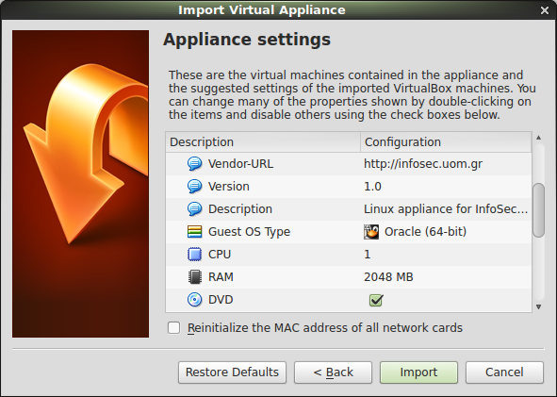
Task: Click the Oracle OS logo icon
Action: 371,232
